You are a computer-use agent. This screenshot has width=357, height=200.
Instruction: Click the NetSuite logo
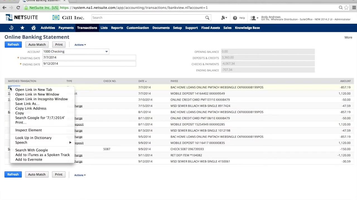(x=22, y=17)
